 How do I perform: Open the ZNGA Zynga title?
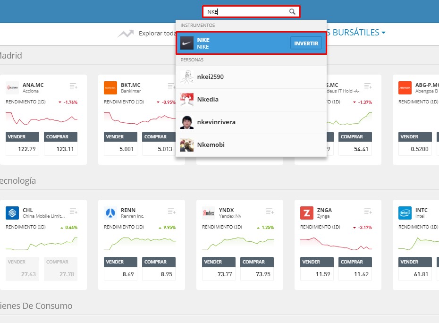point(324,213)
